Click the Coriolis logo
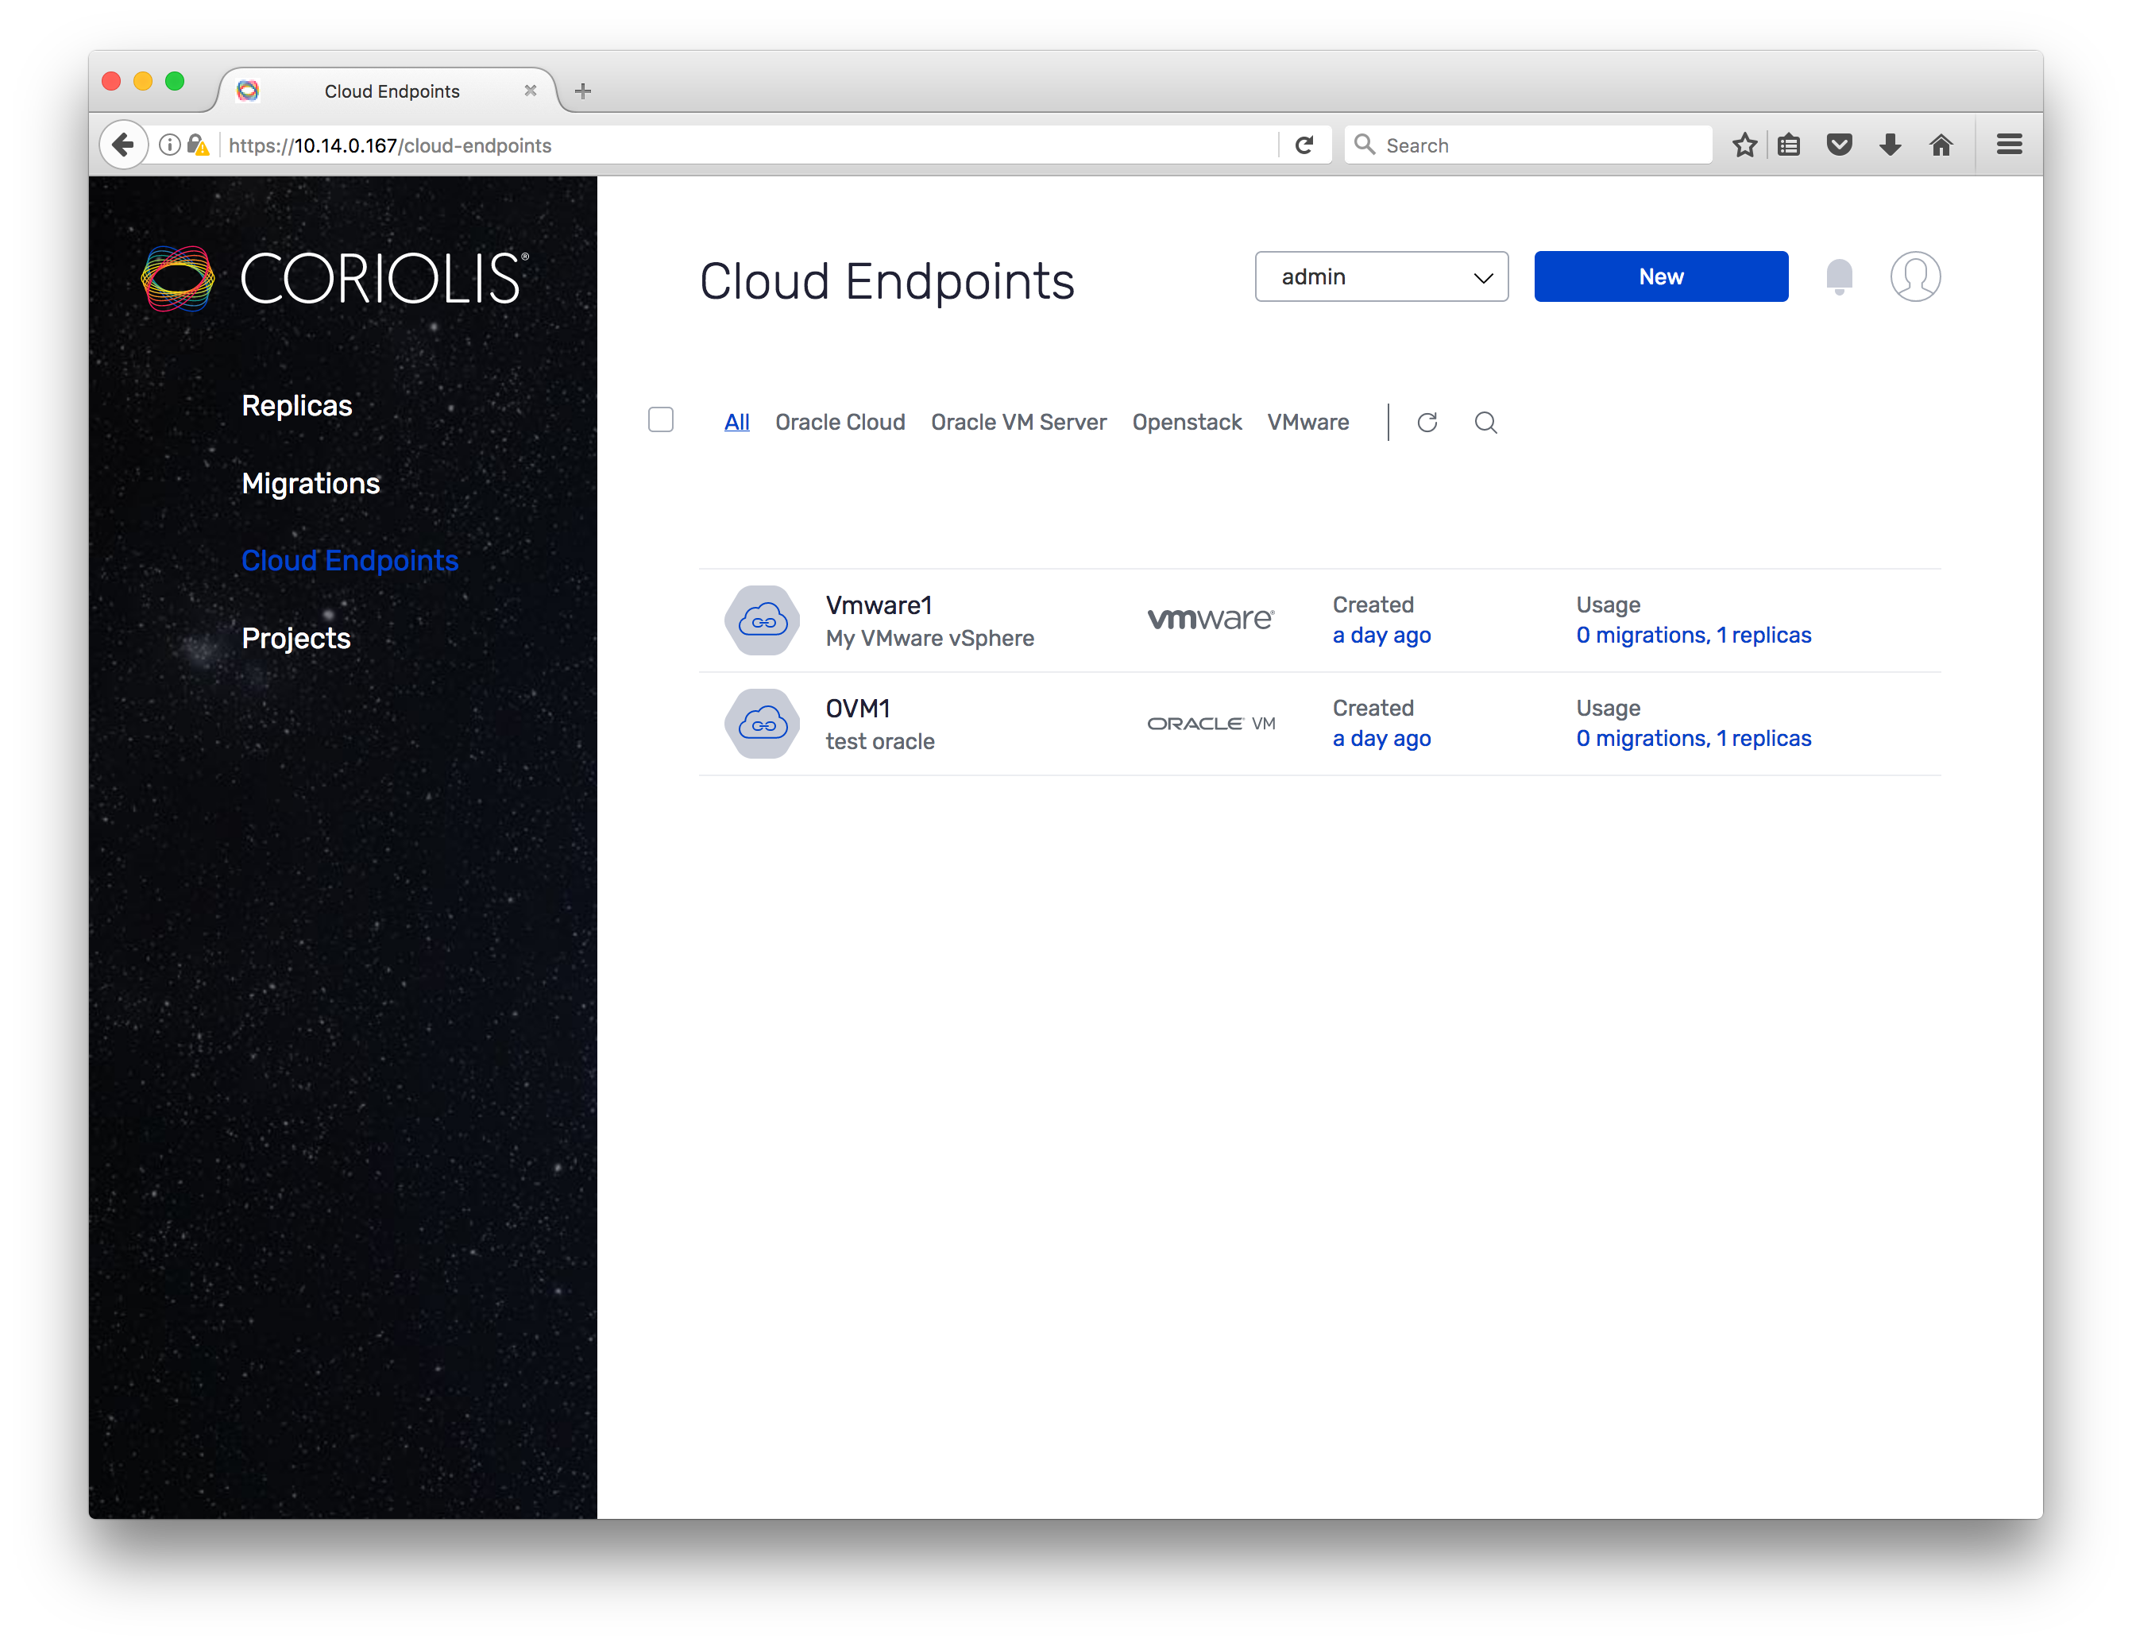The height and width of the screenshot is (1646, 2132). pos(335,278)
